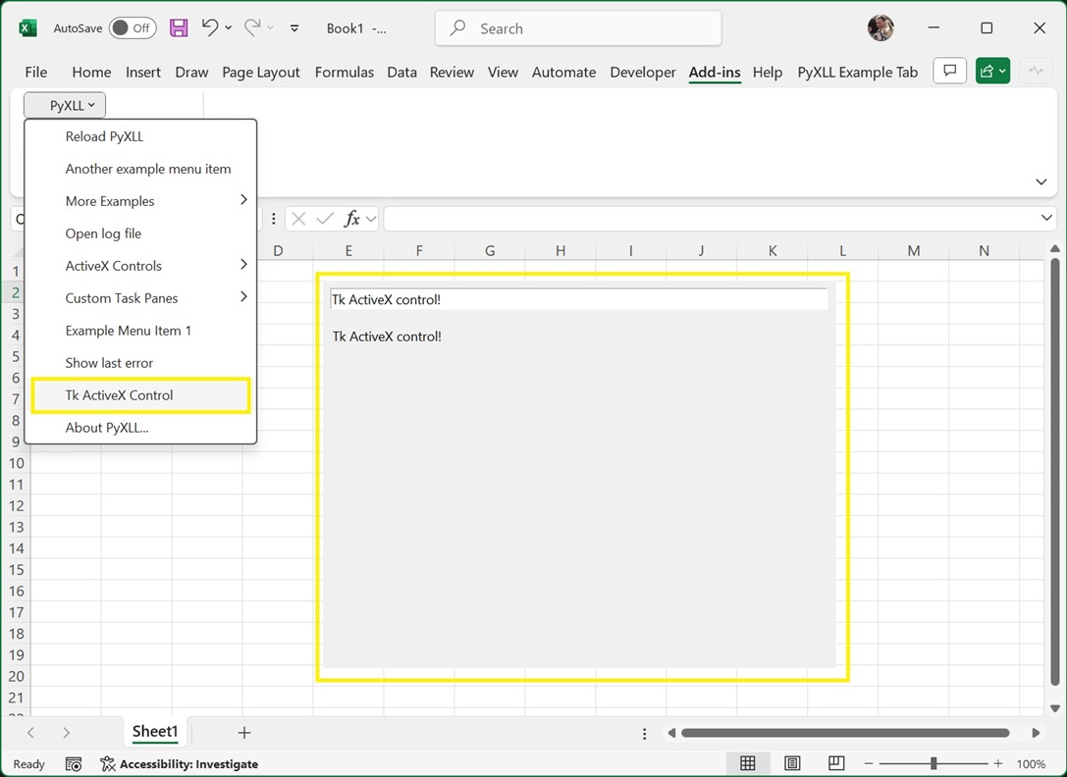Viewport: 1067px width, 777px height.
Task: Open the Review tab
Action: pos(452,73)
